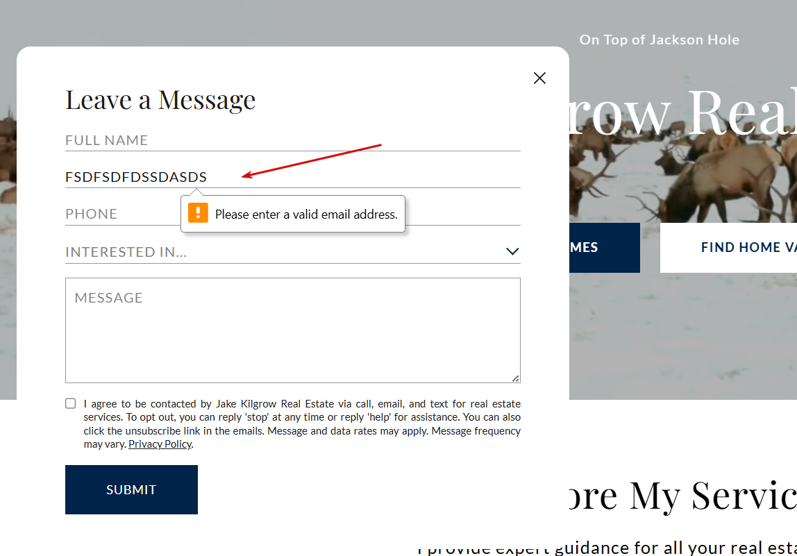Click the dark blue button ending in 'MES'
The height and width of the screenshot is (556, 797).
(x=605, y=248)
